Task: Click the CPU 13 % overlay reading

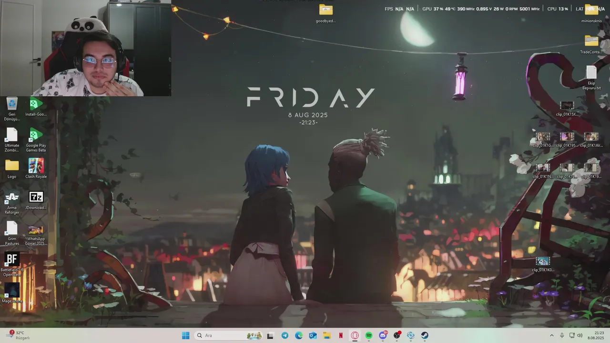Action: [558, 9]
